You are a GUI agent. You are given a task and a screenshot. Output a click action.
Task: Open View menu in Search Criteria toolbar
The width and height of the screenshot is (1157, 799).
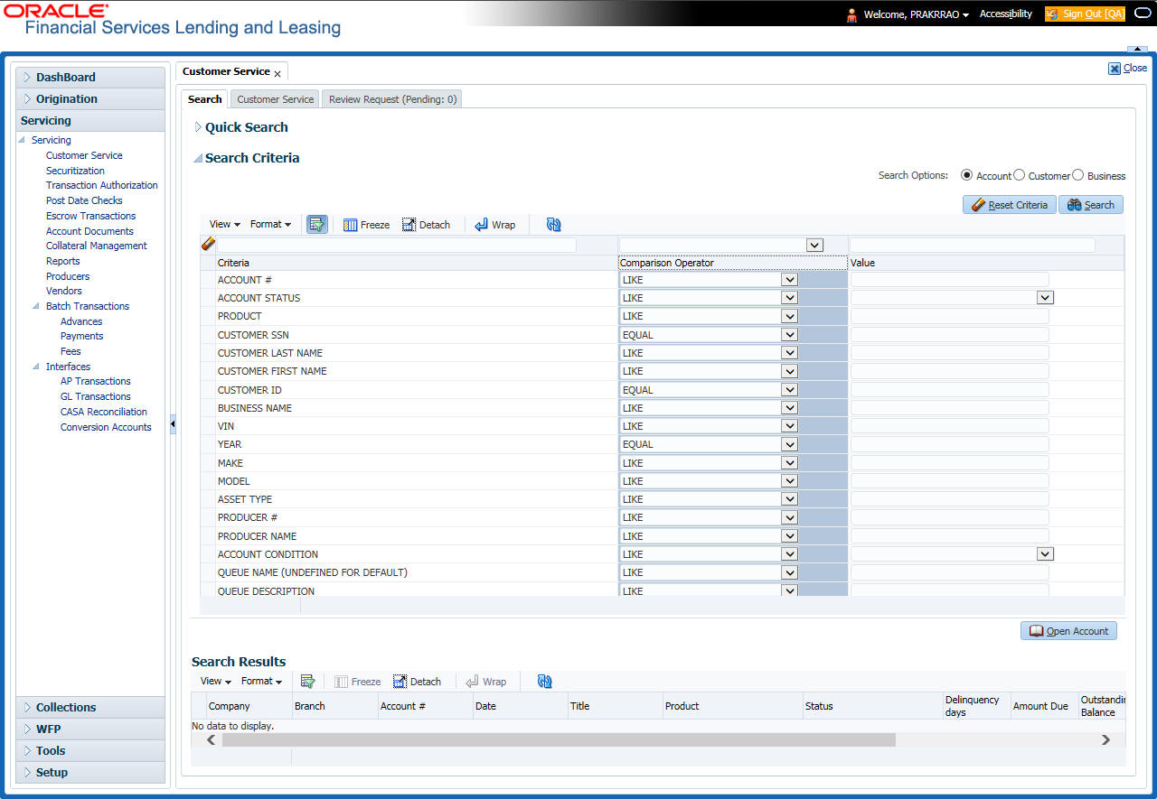click(224, 225)
